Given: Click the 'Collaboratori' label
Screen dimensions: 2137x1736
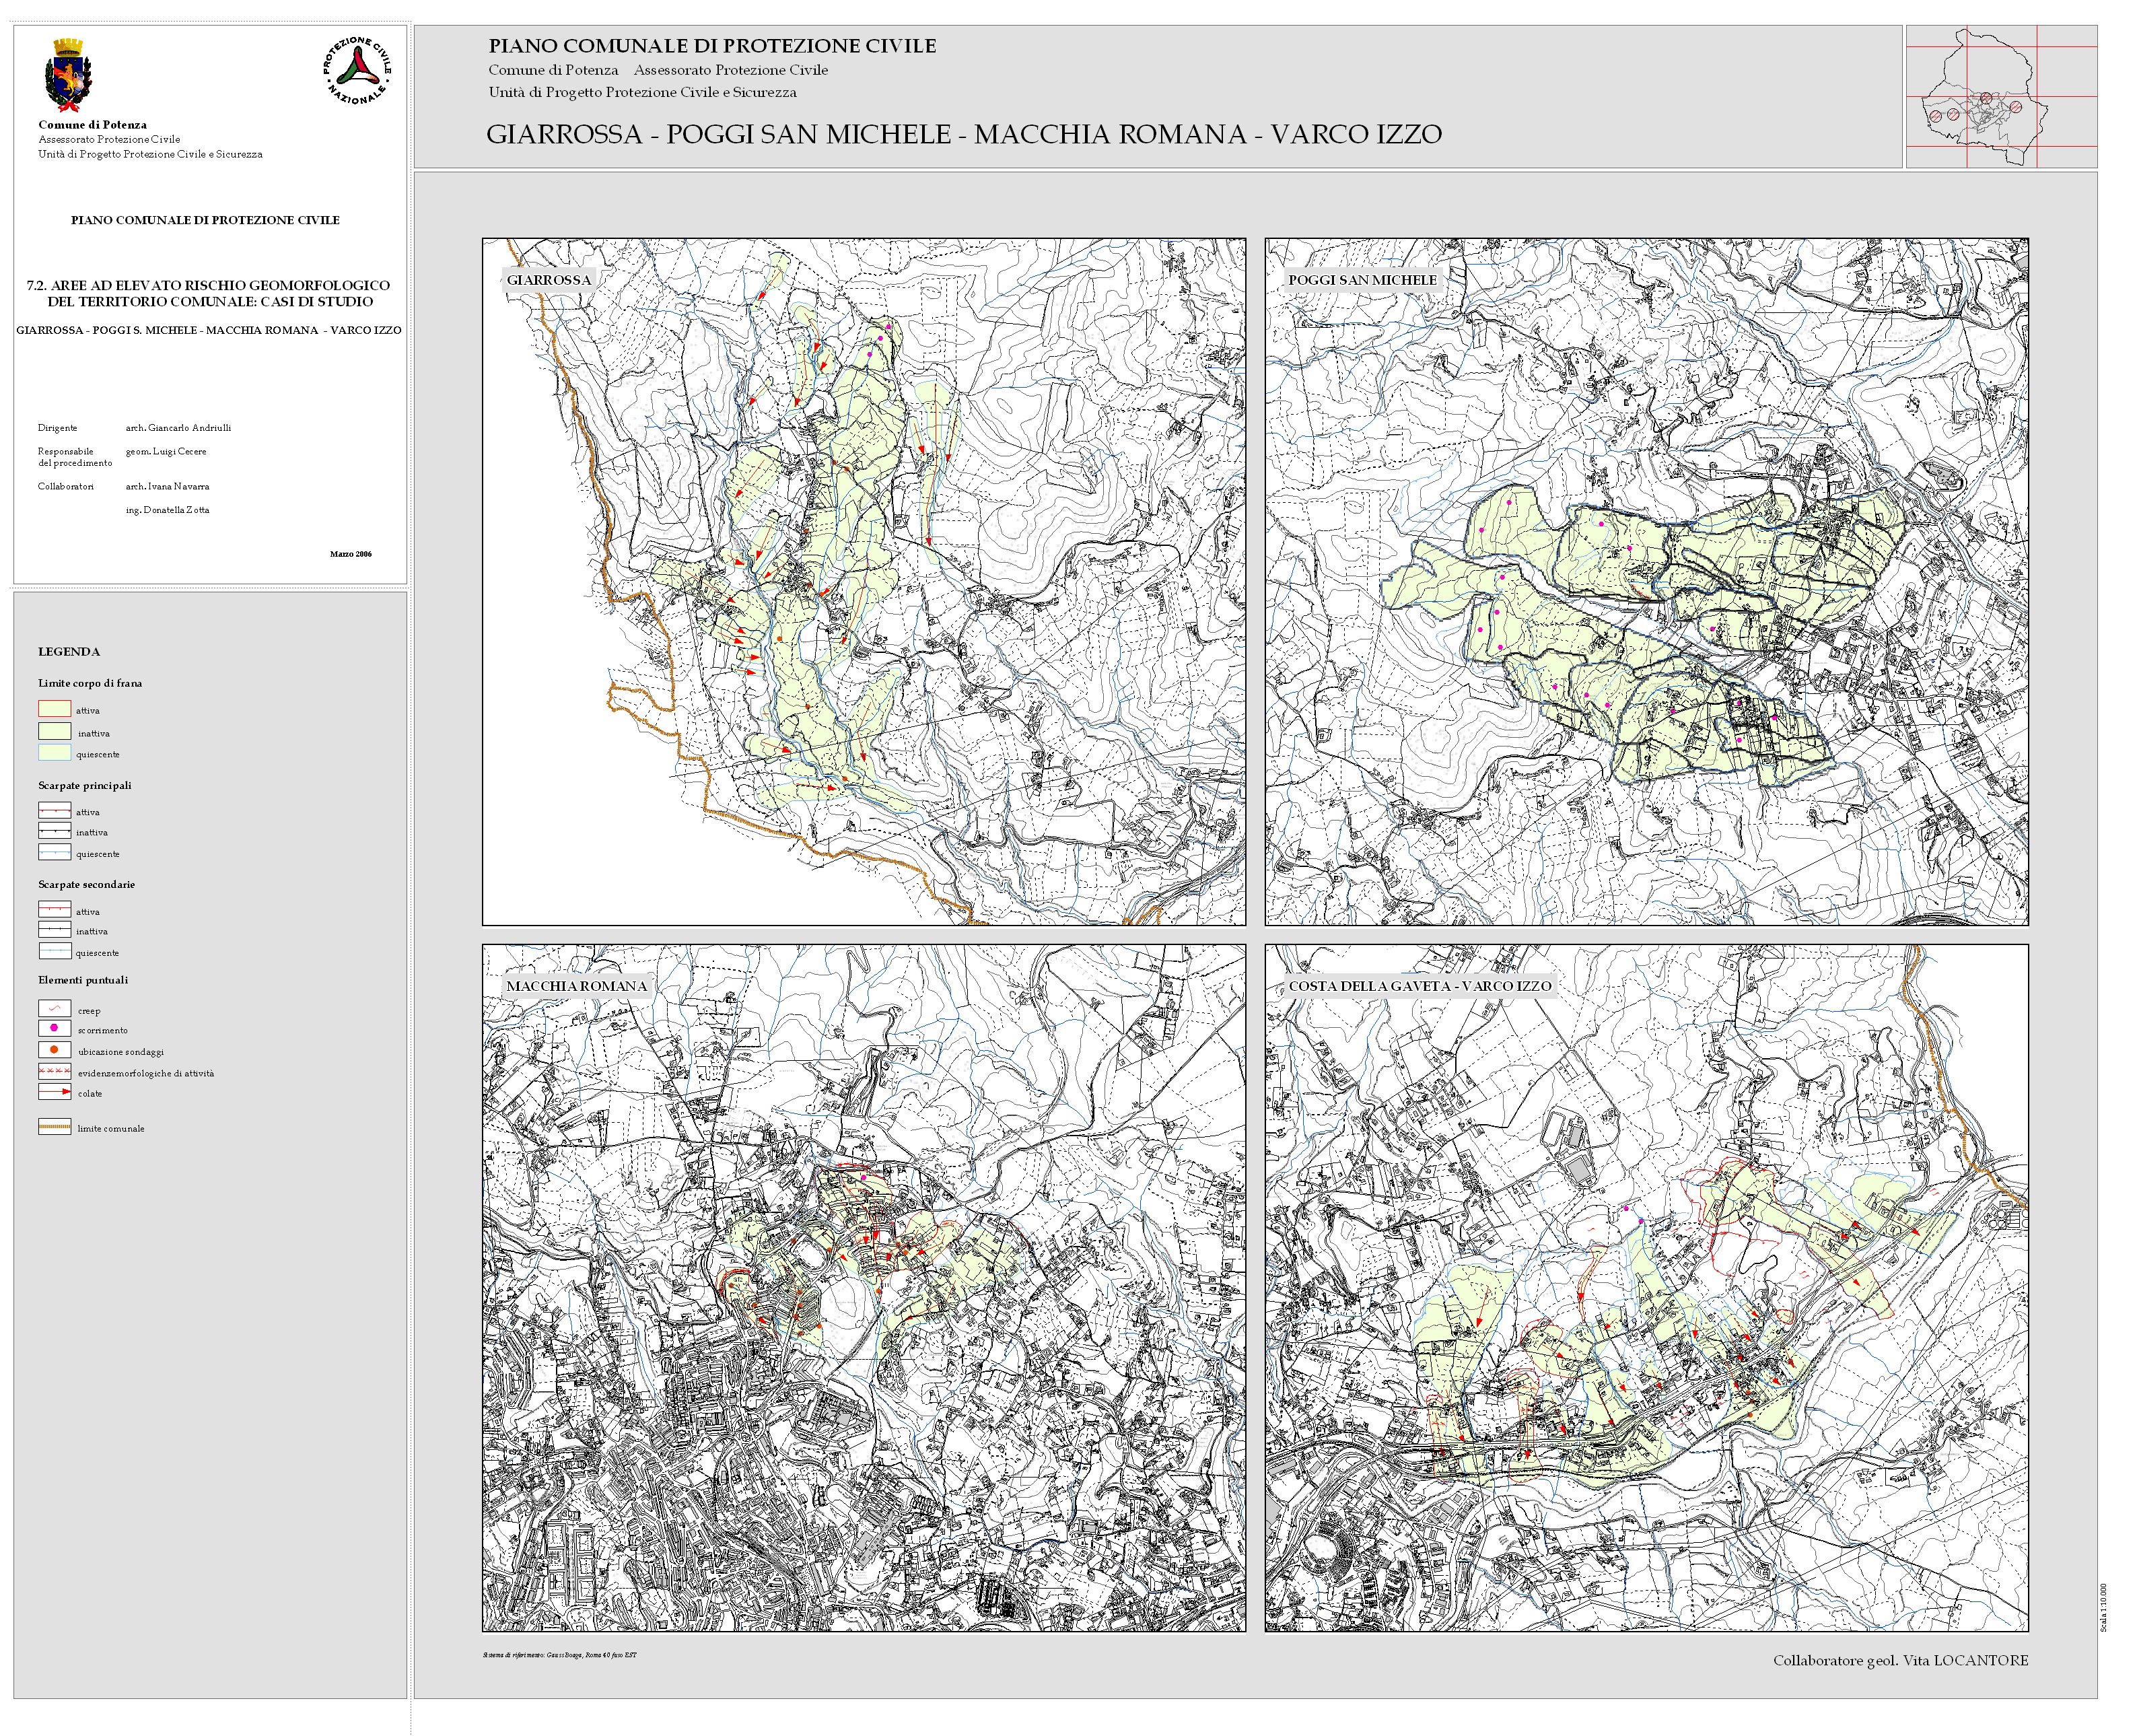Looking at the screenshot, I should (x=66, y=487).
